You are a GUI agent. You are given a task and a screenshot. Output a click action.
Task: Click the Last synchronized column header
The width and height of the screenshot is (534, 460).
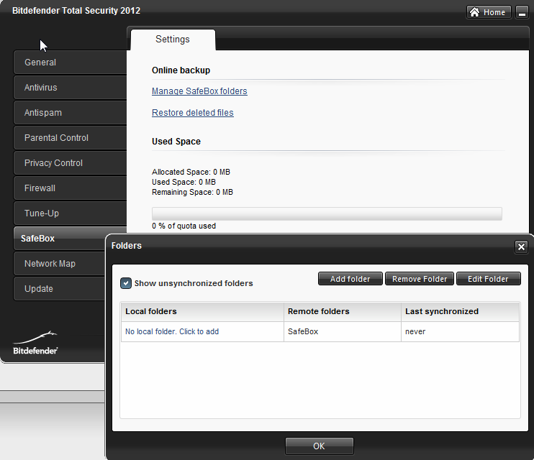(x=460, y=312)
